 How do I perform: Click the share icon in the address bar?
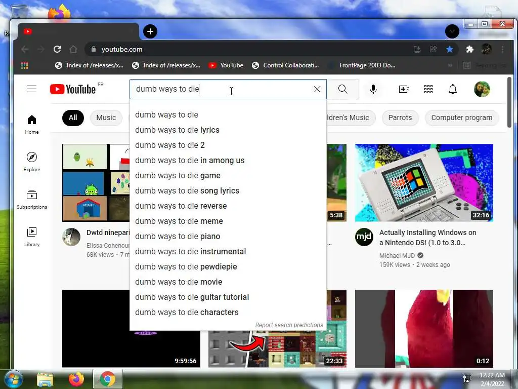(x=433, y=49)
